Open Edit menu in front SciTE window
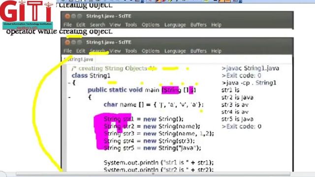Screen dimensions: 315x177 coord(81,51)
